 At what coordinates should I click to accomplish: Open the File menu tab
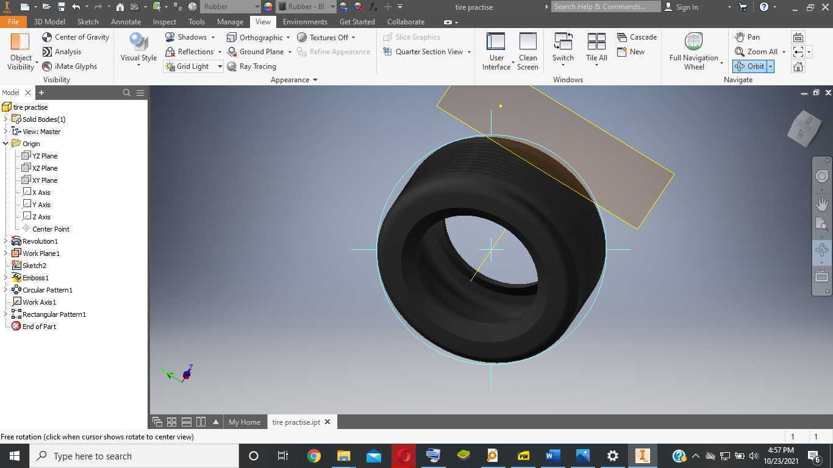(x=13, y=21)
